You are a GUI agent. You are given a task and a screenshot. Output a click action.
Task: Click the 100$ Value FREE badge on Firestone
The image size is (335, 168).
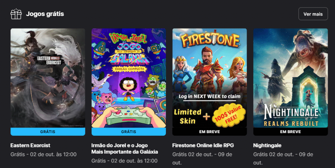(x=229, y=115)
